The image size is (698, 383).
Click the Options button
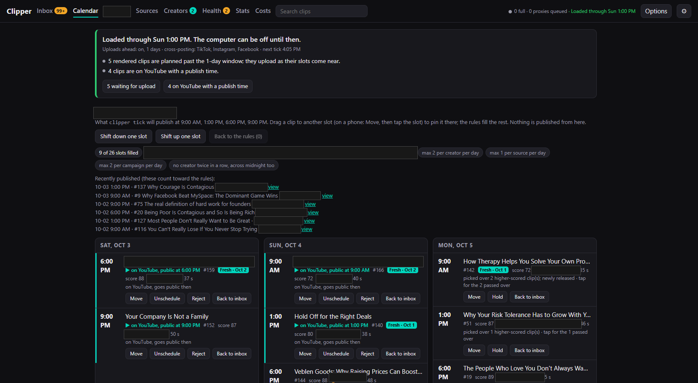pos(656,11)
